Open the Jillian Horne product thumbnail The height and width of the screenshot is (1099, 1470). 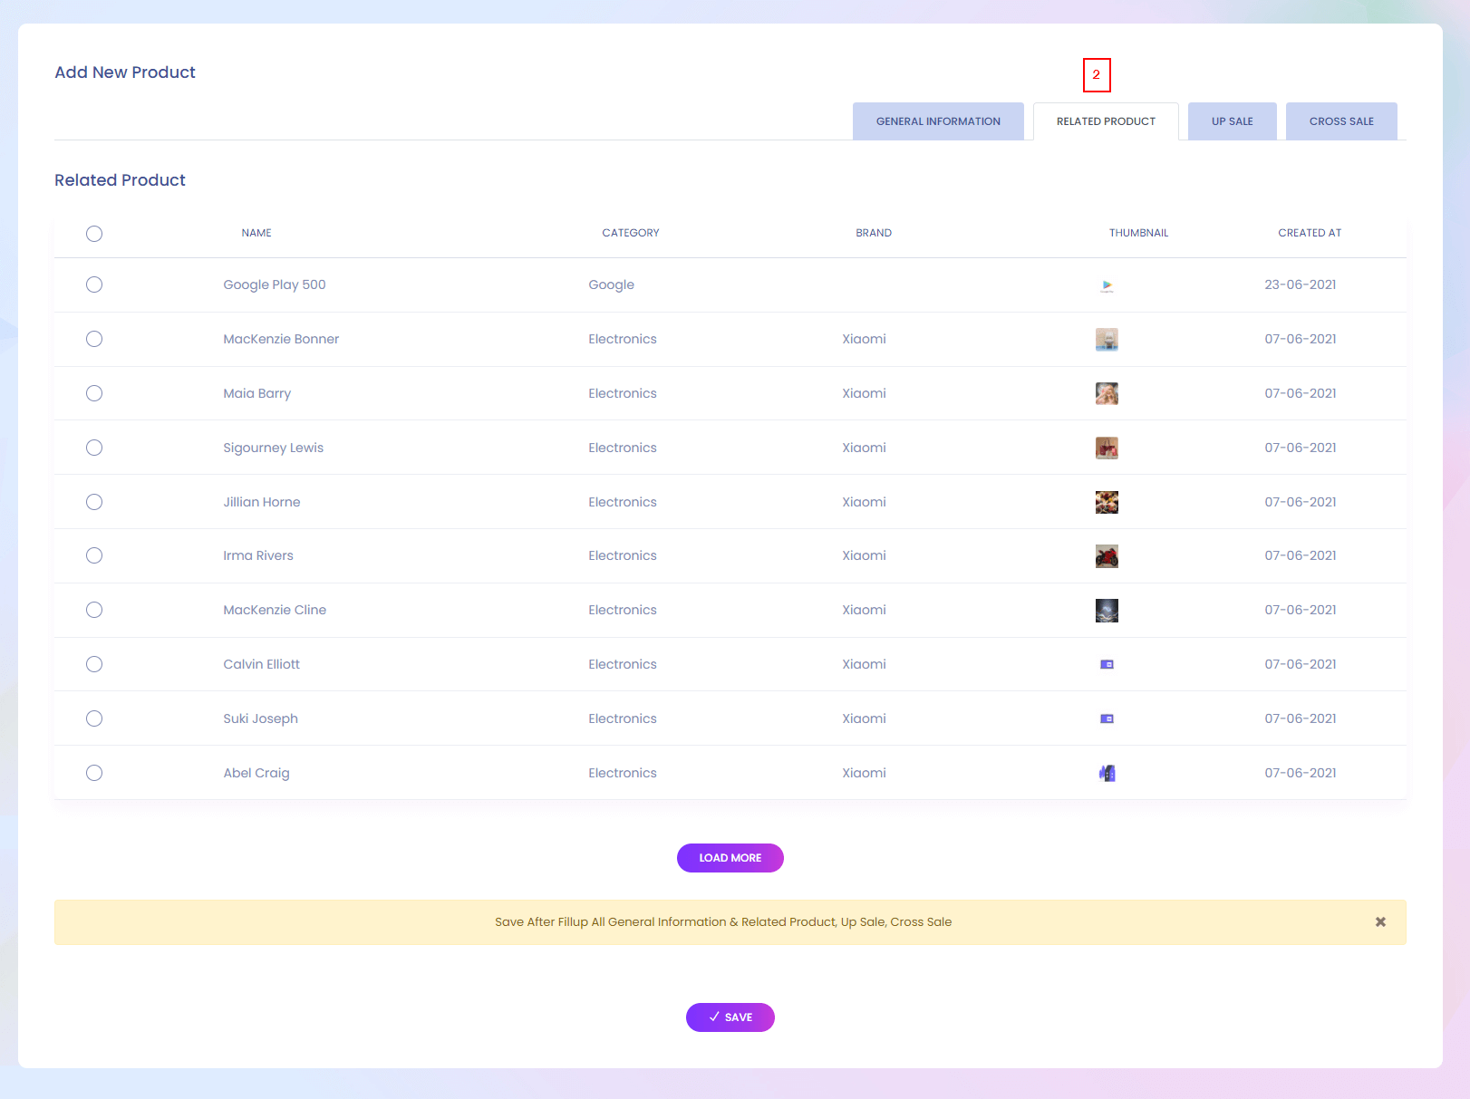pyautogui.click(x=1107, y=502)
